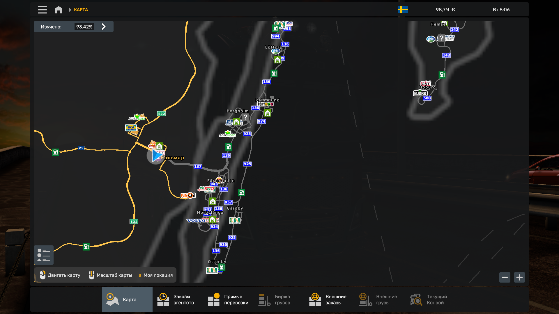The width and height of the screenshot is (559, 314).
Task: Select the AgroNord icon south of Borgholm
Action: point(227,134)
